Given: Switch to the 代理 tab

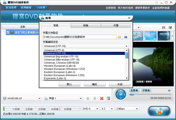Looking at the screenshot, I should pos(116,26).
